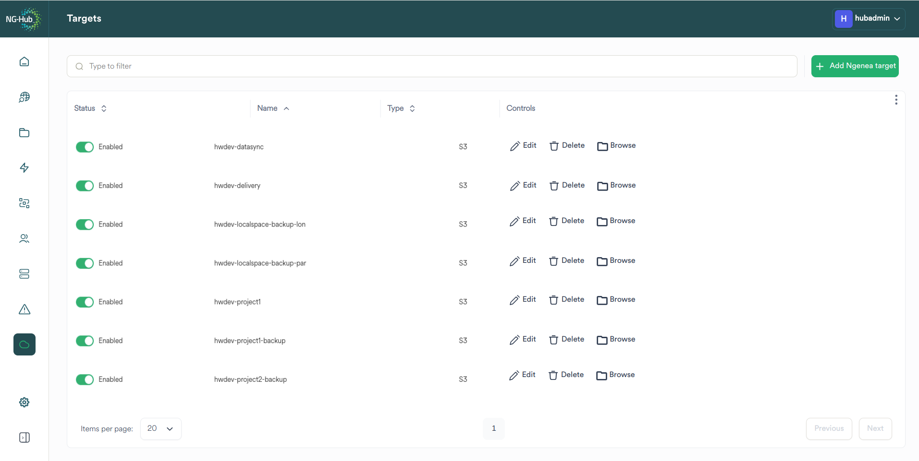Toggle off hwdev-project2-backup status

[85, 379]
